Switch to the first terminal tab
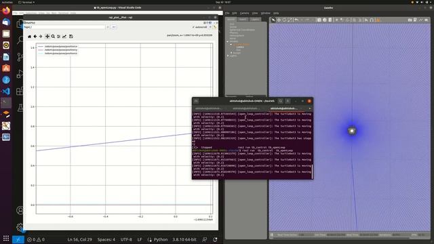 (211, 108)
